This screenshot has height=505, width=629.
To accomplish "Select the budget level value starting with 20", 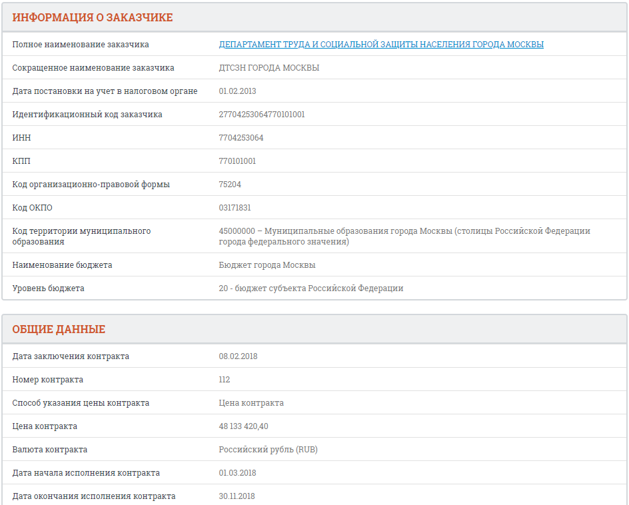I will click(x=311, y=288).
